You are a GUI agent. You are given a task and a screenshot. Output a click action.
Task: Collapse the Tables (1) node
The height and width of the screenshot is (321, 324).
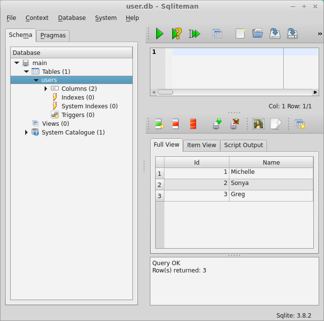(27, 71)
